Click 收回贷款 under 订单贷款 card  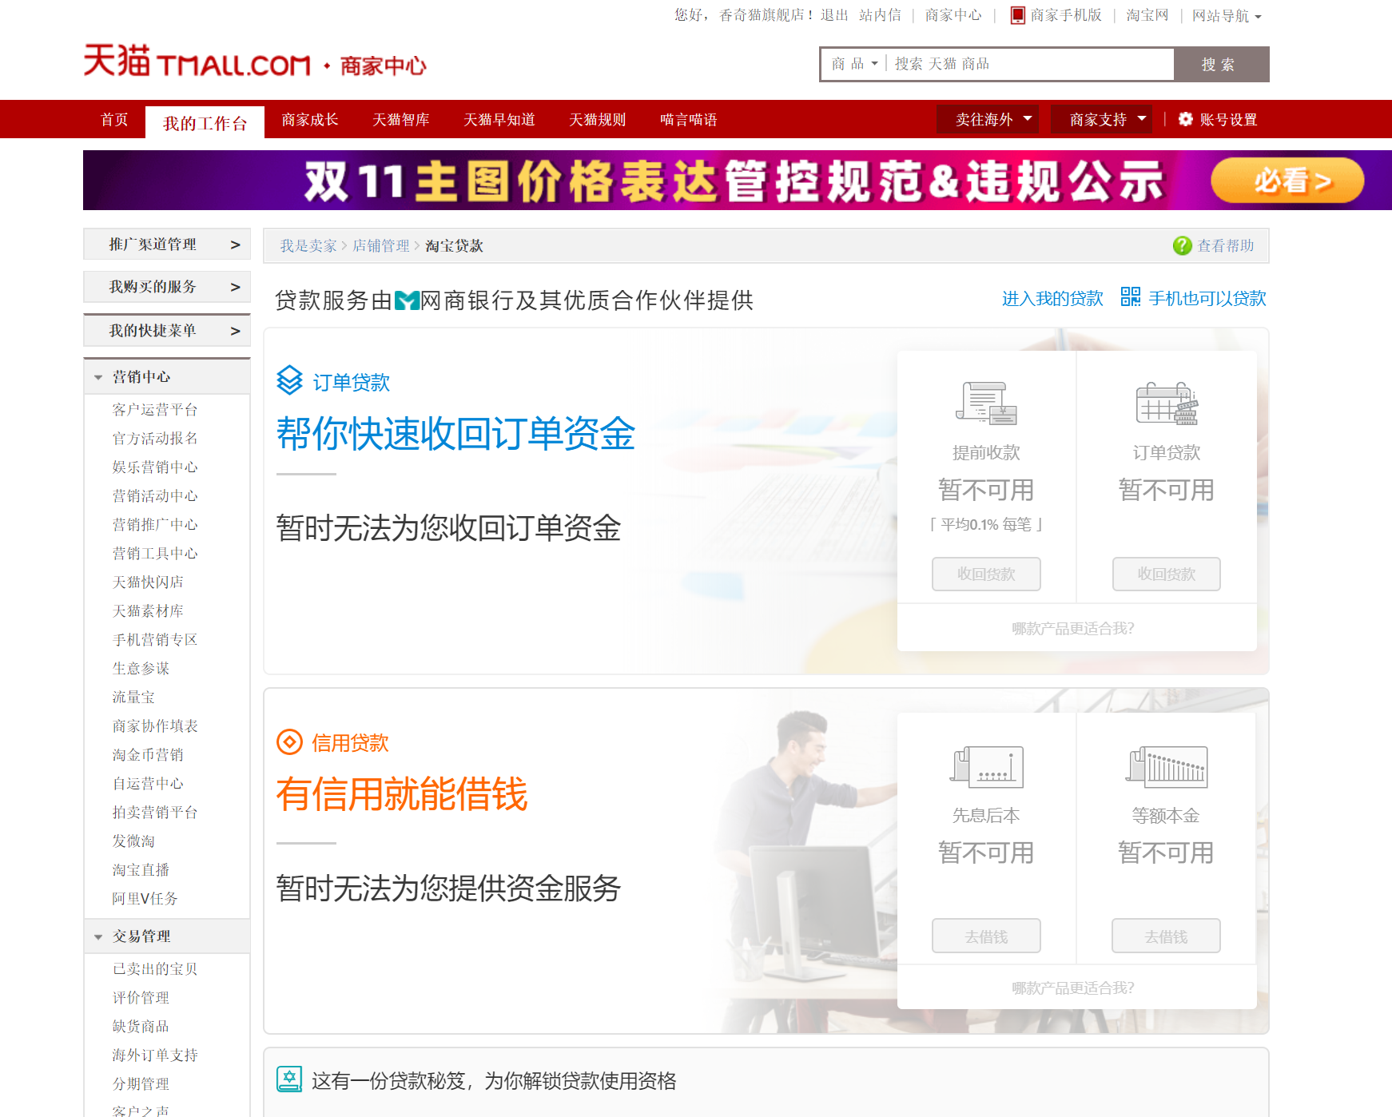pyautogui.click(x=1167, y=574)
